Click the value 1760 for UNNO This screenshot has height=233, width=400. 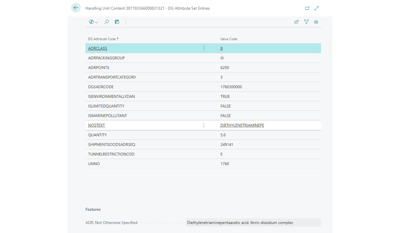pyautogui.click(x=225, y=164)
